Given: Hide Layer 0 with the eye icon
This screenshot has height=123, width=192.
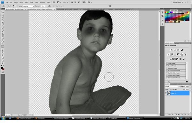Looking at the screenshot, I should (x=166, y=93).
